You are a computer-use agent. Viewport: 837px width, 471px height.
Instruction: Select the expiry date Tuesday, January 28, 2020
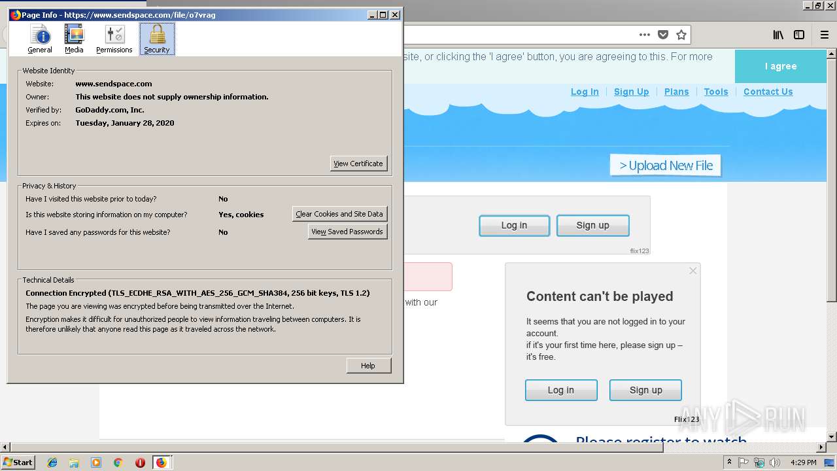(125, 123)
